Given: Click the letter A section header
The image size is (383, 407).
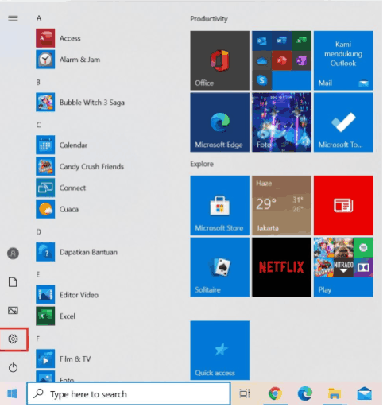Looking at the screenshot, I should click(x=39, y=18).
